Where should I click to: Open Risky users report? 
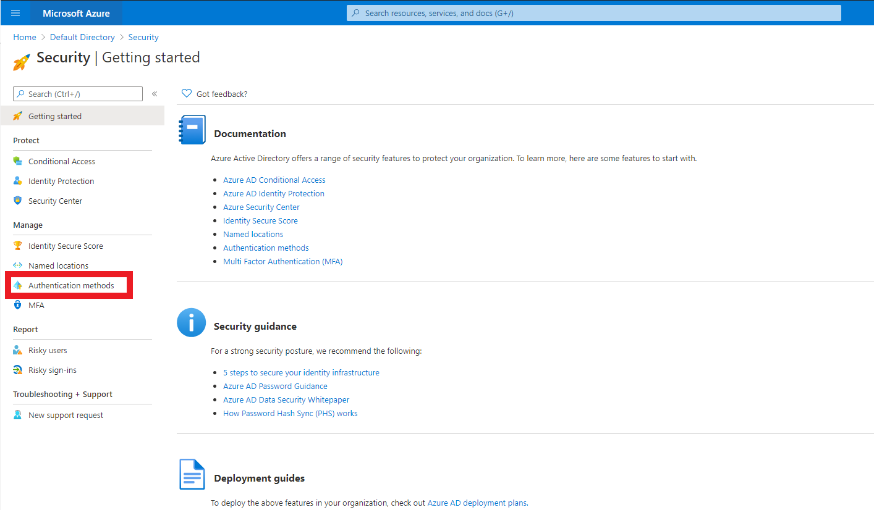[x=48, y=350]
